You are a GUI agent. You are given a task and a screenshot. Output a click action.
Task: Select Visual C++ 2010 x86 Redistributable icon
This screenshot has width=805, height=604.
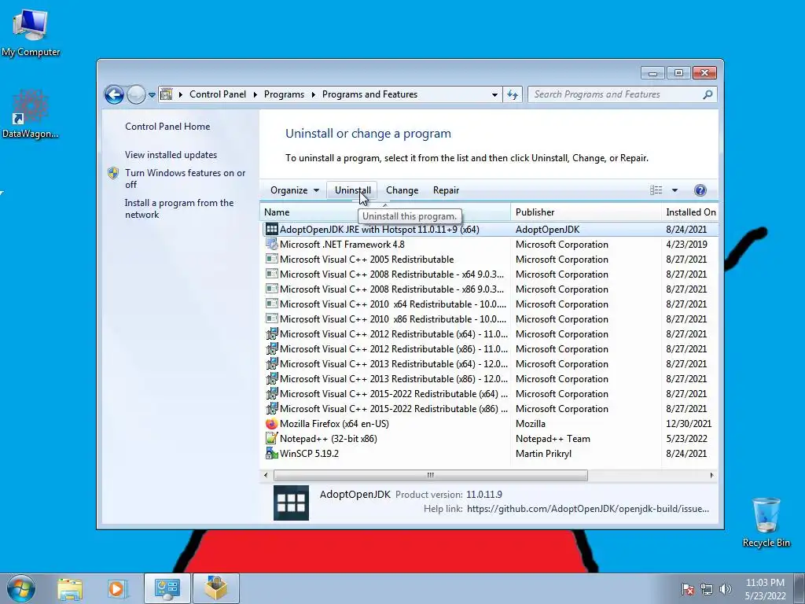(x=271, y=319)
